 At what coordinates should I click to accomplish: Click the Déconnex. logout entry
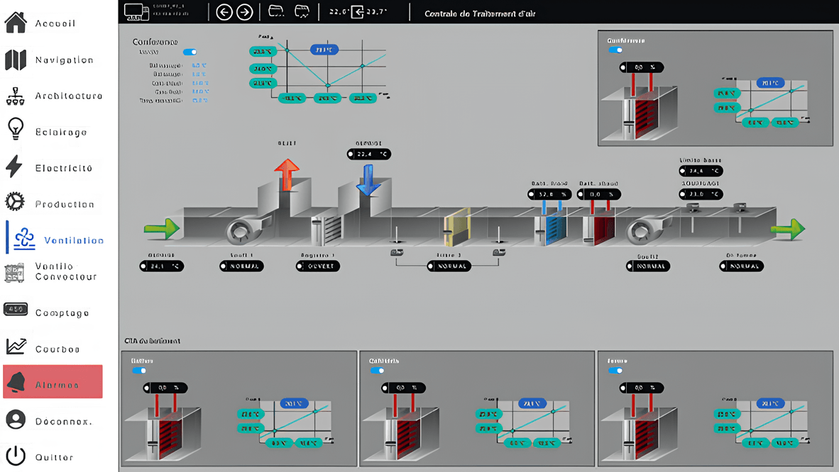coord(63,421)
